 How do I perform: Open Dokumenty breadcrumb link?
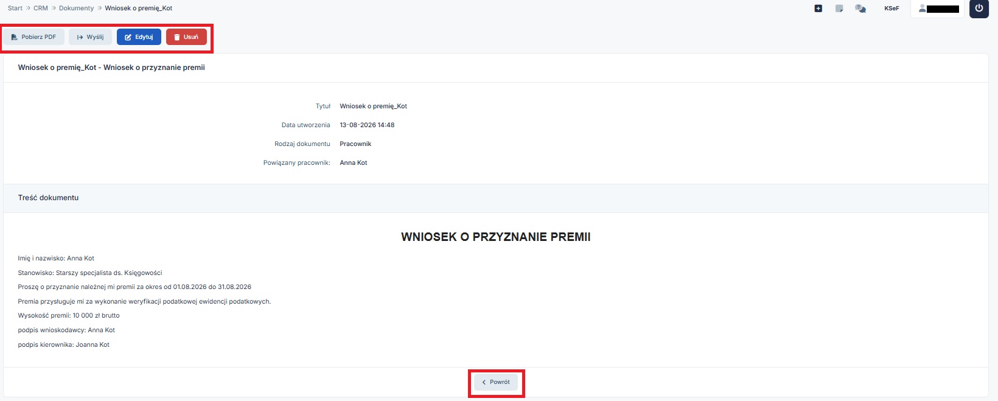click(77, 8)
